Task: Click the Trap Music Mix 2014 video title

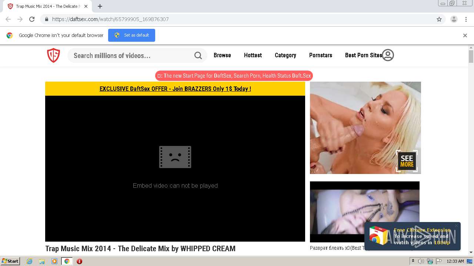Action: click(x=140, y=249)
